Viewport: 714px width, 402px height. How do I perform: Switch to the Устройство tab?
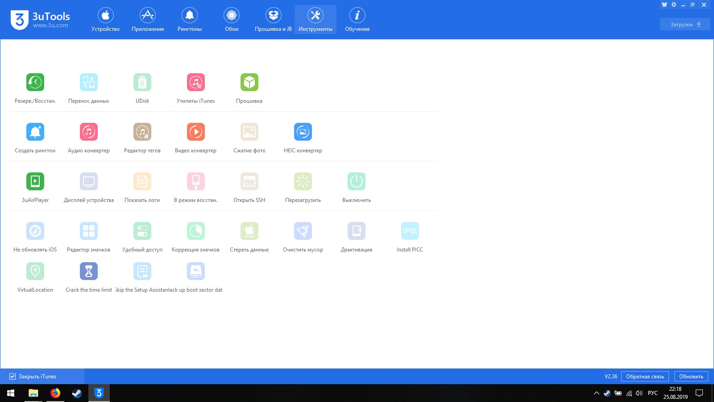106,20
